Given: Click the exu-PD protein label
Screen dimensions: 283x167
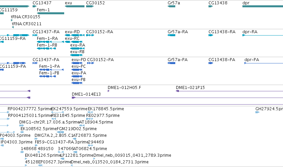Looking at the screenshot, I should pyautogui.click(x=79, y=60).
